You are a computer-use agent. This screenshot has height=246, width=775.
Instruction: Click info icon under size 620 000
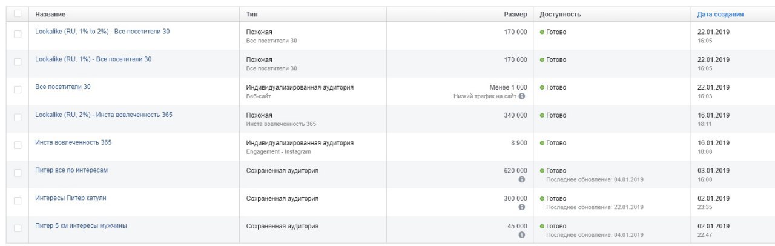click(522, 179)
